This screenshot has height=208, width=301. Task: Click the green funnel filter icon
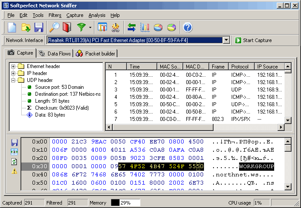pos(81,28)
